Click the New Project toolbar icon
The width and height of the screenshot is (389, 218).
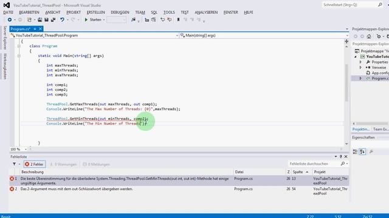point(29,20)
